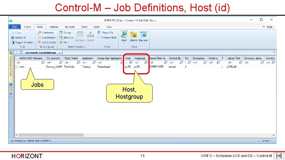Click the star favorites icon in sidebar
This screenshot has height=160, width=285.
[11, 89]
